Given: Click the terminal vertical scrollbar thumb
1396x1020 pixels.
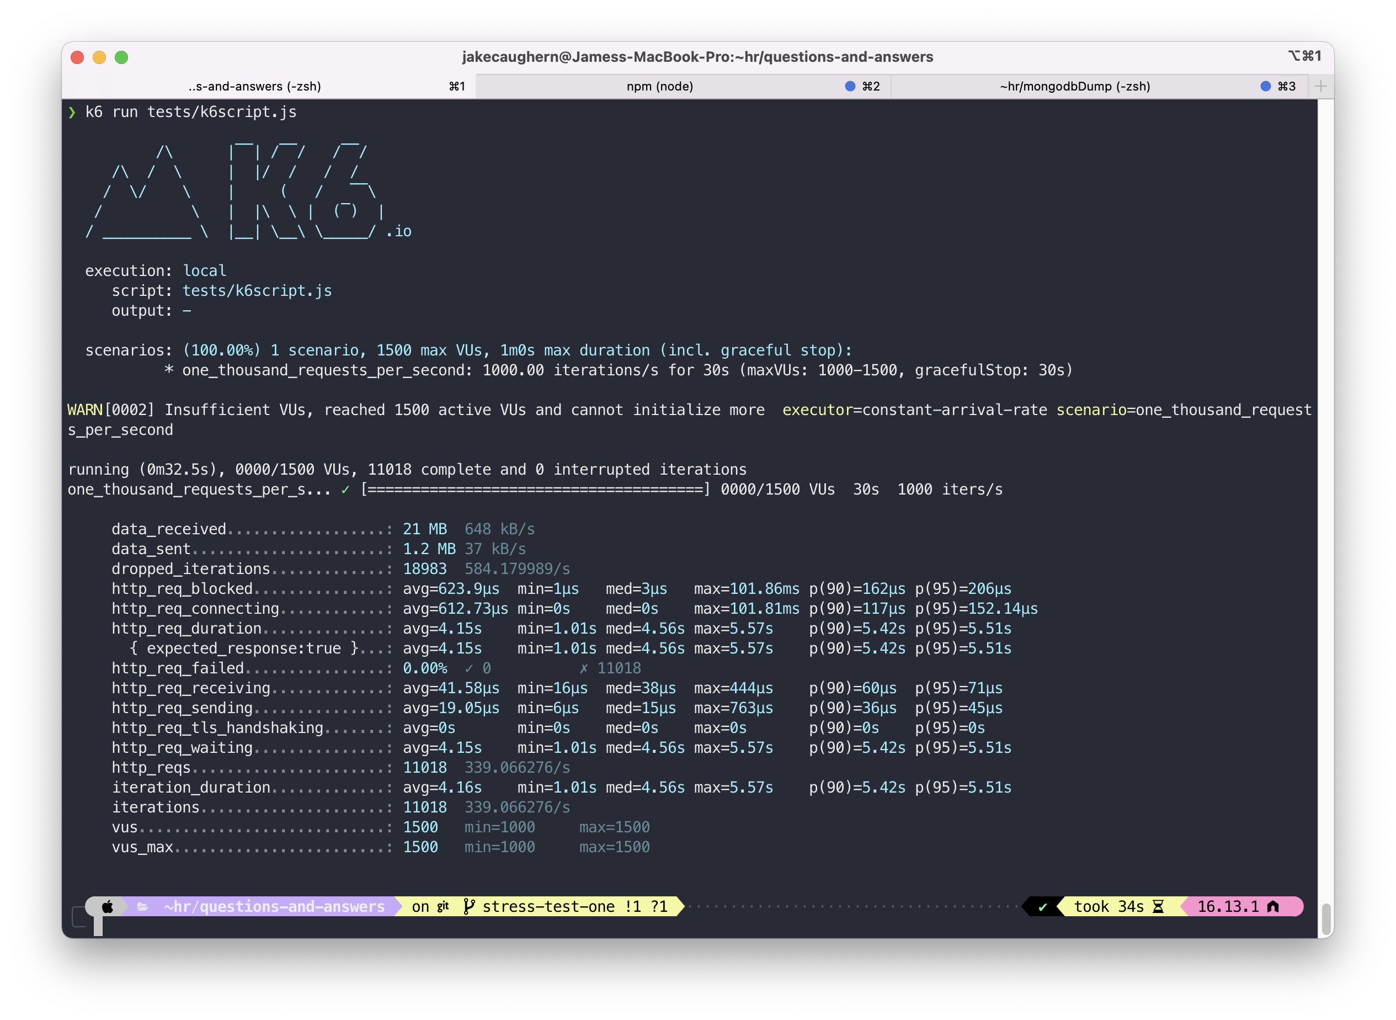Looking at the screenshot, I should coord(1325,920).
